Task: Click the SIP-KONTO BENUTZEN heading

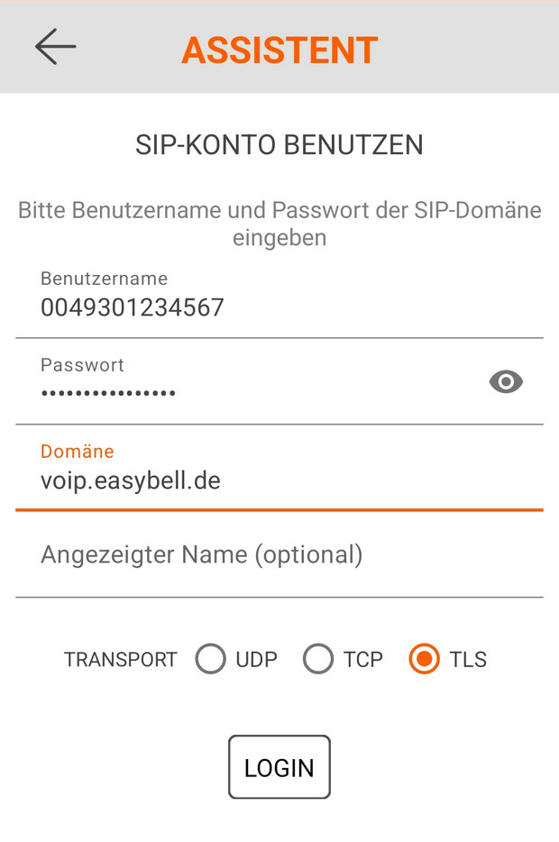Action: [279, 145]
